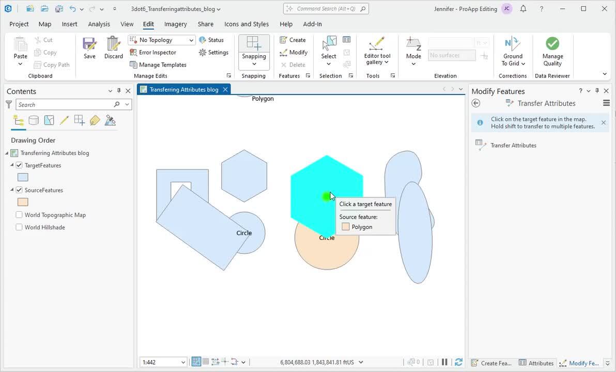Click the Create features button
Viewport: 616px width, 372px height.
point(292,40)
